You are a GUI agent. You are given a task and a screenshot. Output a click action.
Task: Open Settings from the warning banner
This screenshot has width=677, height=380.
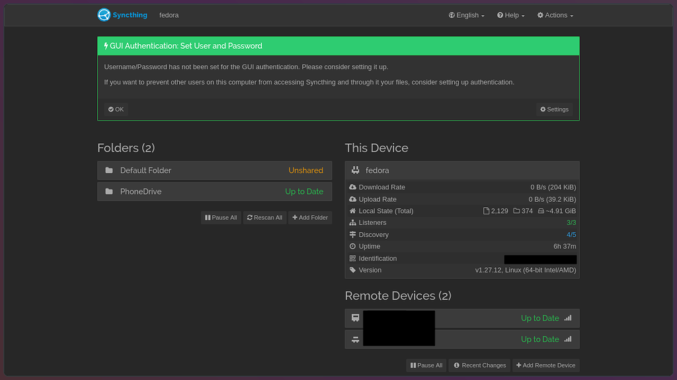click(554, 109)
